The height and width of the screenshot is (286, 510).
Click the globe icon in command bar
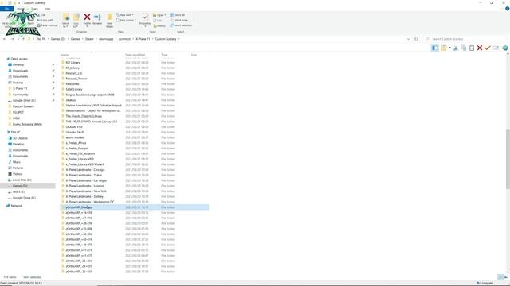(x=505, y=48)
